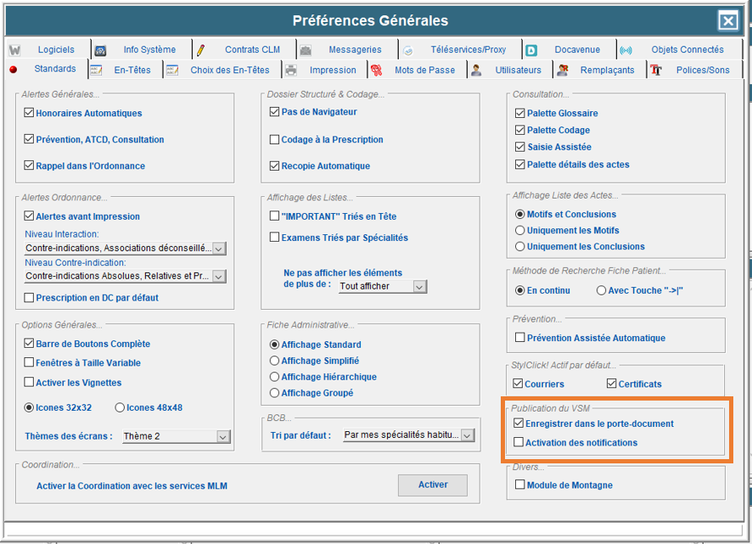The height and width of the screenshot is (544, 752).
Task: Click the Contrats CLM pencil icon
Action: click(x=200, y=50)
